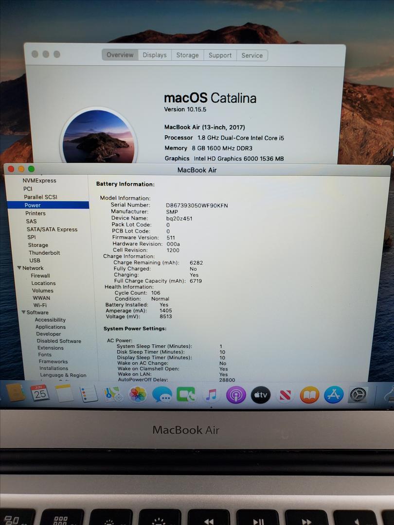
Task: Select Storage in the System Information sidebar
Action: (38, 245)
